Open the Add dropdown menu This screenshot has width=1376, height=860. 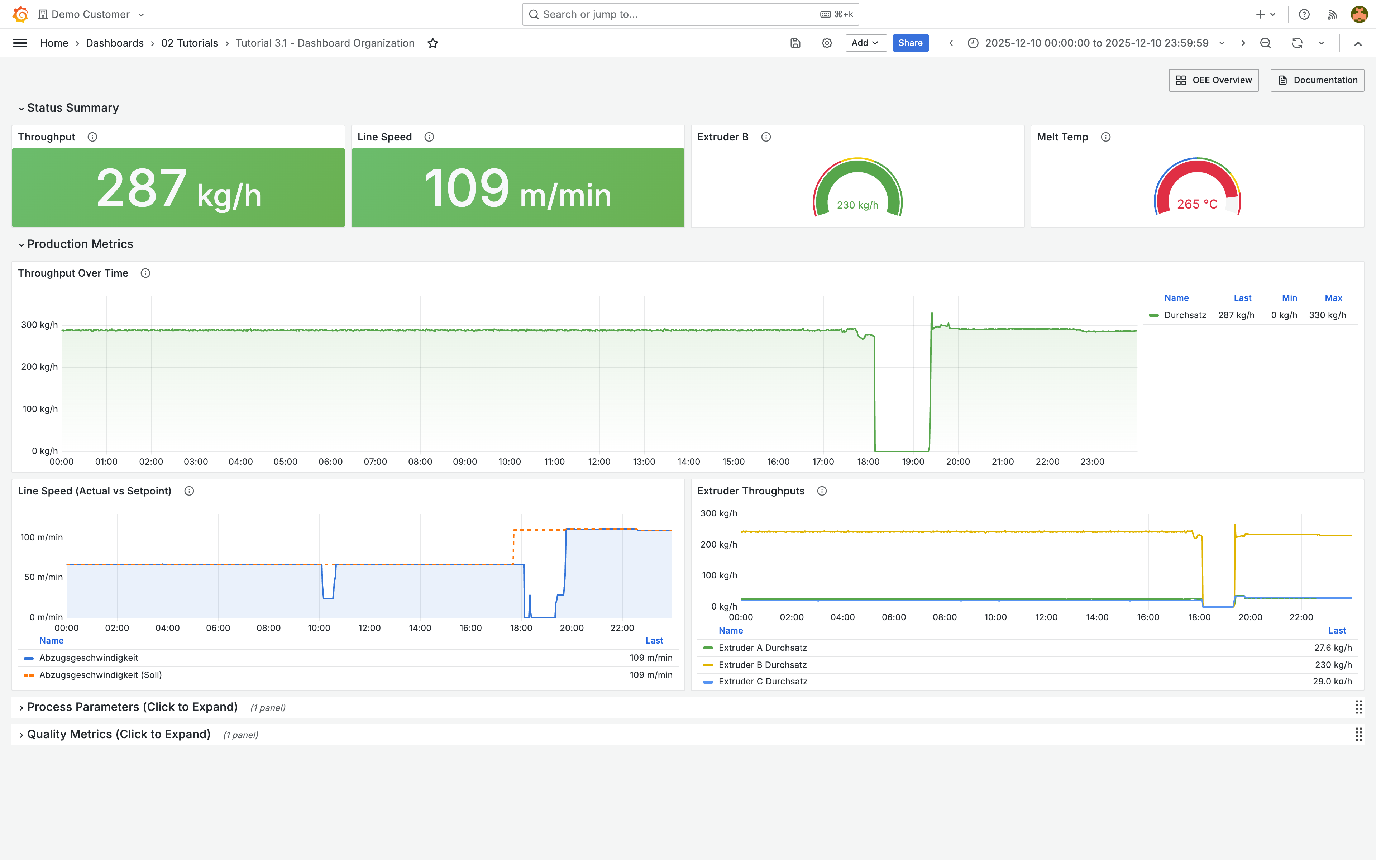click(x=865, y=43)
